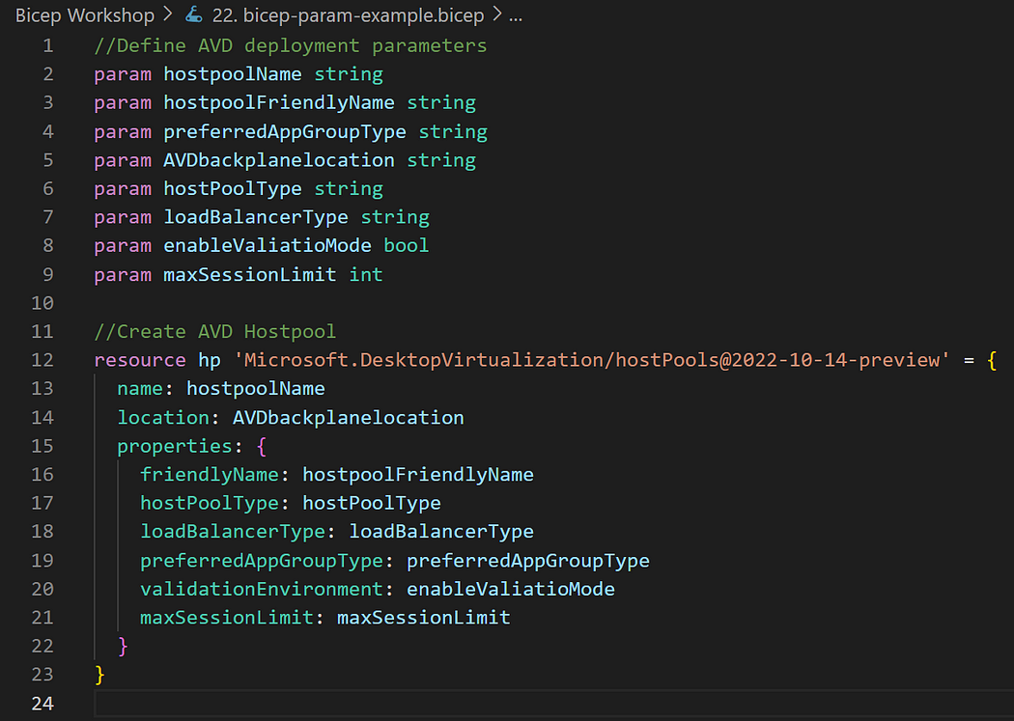
Task: Click 'loadBalancerType' property key on line 18
Action: coord(233,531)
